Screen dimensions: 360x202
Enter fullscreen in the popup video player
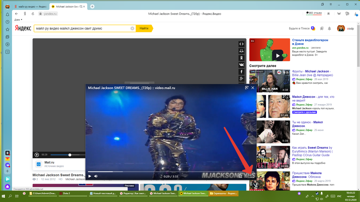(252, 176)
